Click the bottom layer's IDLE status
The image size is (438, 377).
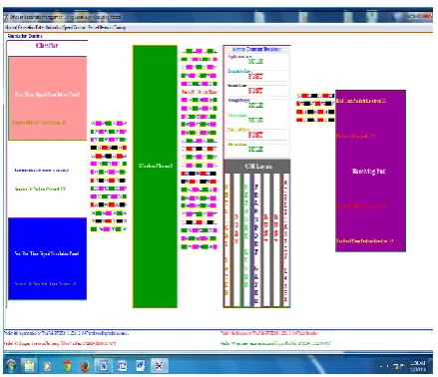coord(255,149)
